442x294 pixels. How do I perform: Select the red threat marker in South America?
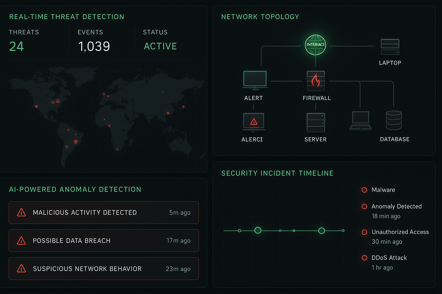[75, 142]
